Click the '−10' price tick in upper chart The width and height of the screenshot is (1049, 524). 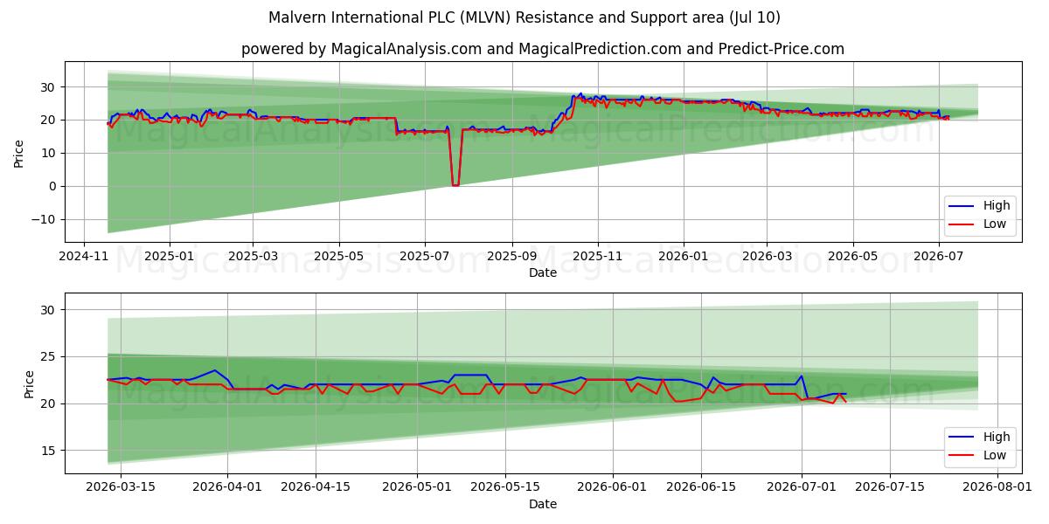[x=45, y=219]
